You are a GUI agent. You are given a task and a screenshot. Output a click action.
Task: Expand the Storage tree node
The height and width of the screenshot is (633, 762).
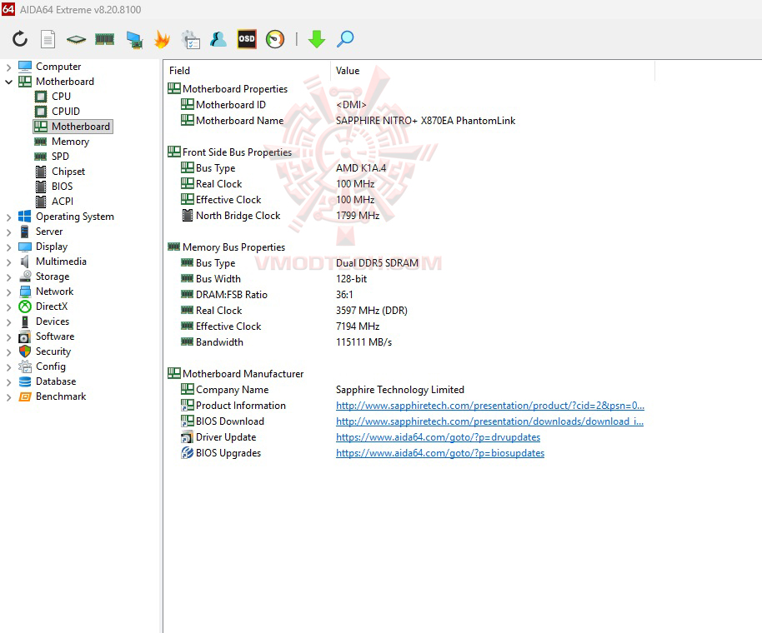8,277
